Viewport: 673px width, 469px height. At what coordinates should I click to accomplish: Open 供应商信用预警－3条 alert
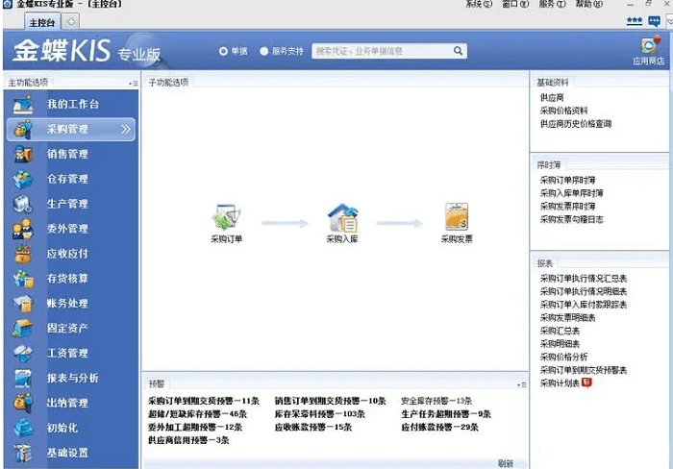pos(188,440)
